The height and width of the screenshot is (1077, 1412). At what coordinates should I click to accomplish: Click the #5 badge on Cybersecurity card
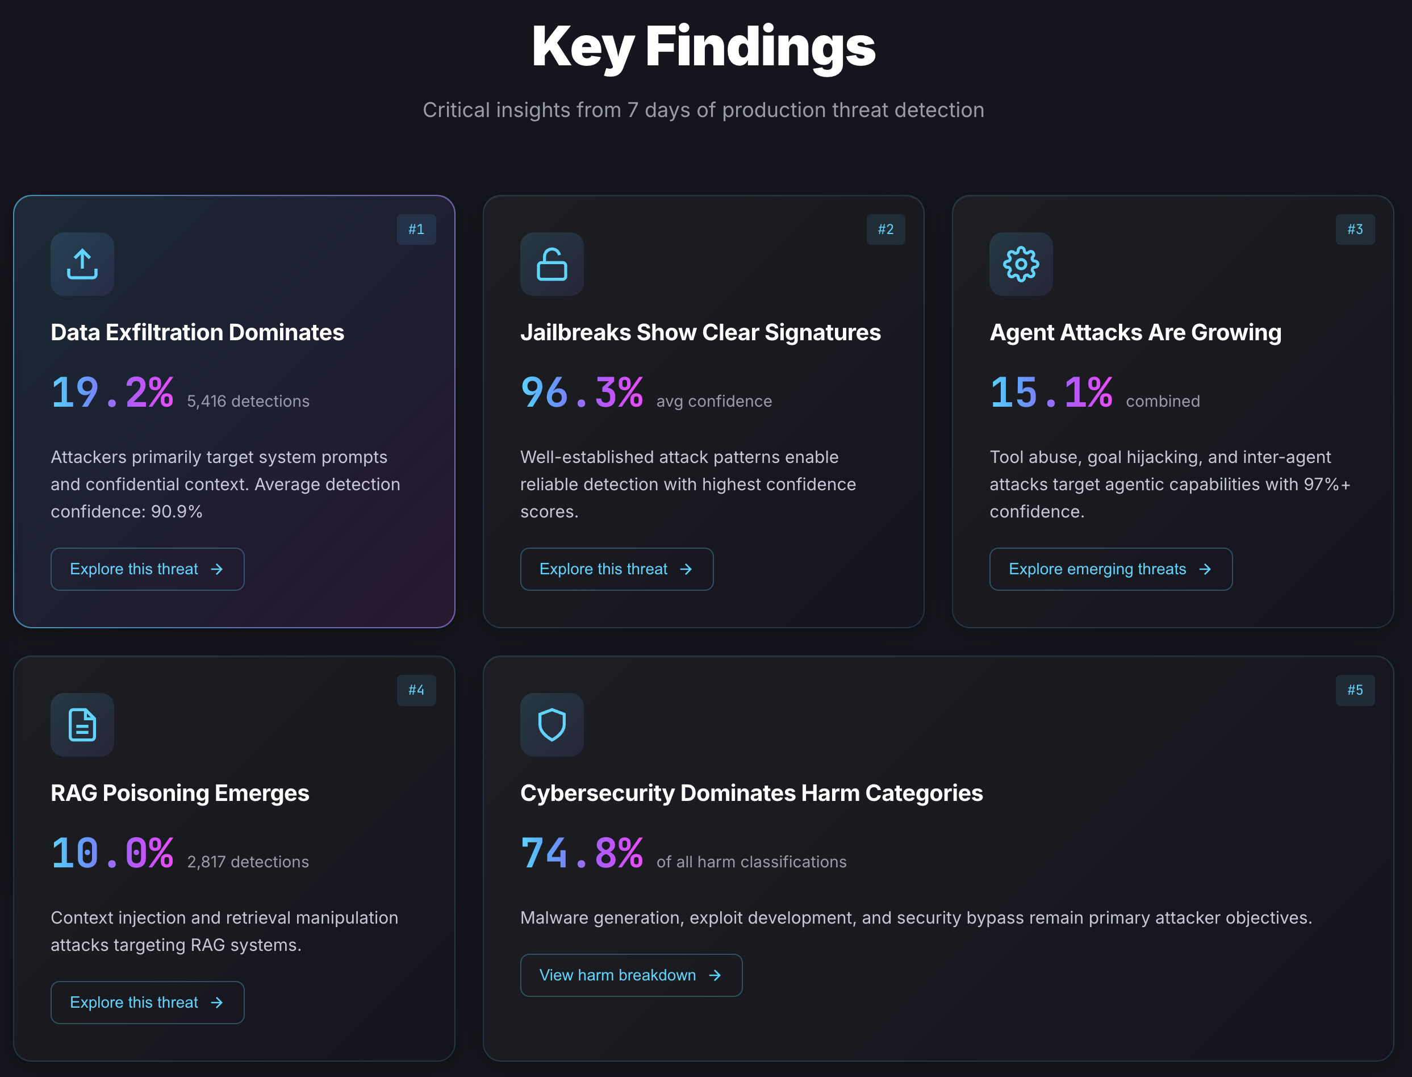(x=1355, y=690)
